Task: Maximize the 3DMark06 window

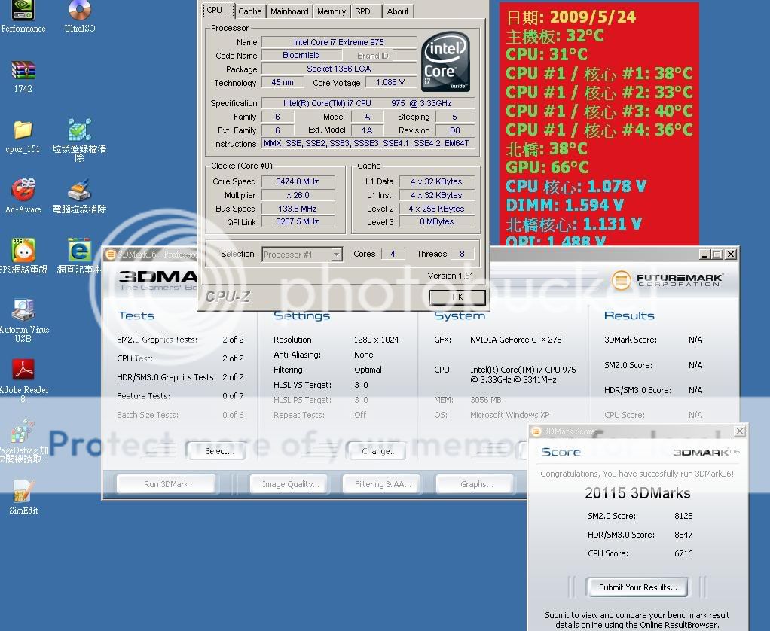Action: coord(717,255)
